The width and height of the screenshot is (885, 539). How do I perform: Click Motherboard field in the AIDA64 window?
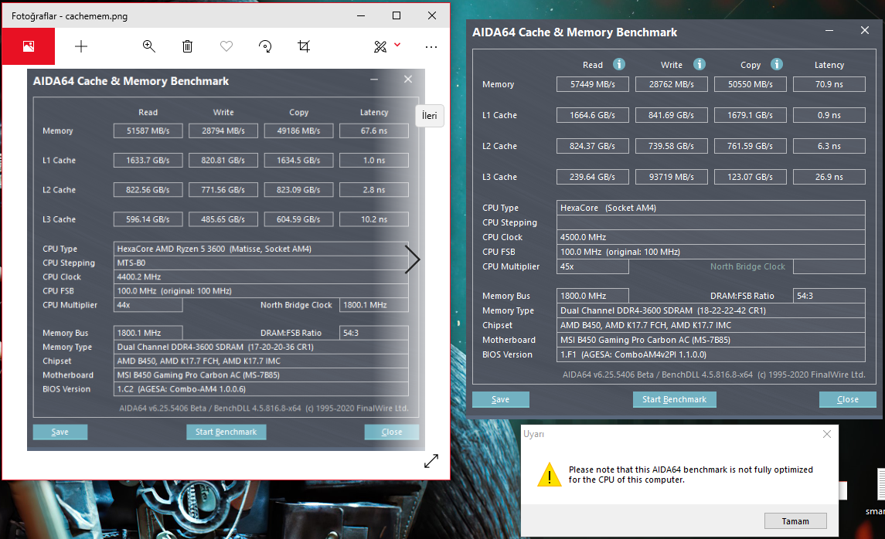pos(710,340)
